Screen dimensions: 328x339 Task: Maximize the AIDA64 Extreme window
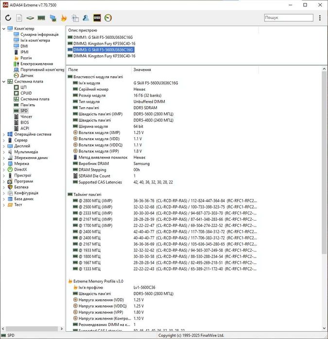pyautogui.click(x=305, y=5)
